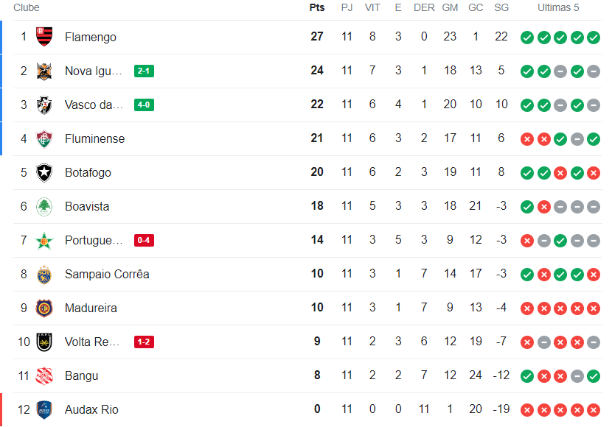Click the Nova Iguaçu team crest
Image resolution: width=612 pixels, height=427 pixels.
click(x=44, y=71)
